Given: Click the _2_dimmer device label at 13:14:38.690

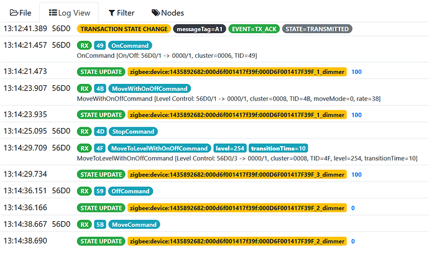Looking at the screenshot, I should [237, 241].
